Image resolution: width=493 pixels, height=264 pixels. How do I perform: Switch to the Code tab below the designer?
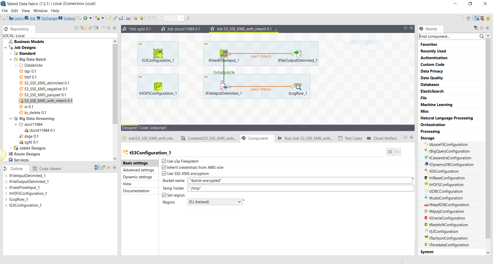[144, 128]
